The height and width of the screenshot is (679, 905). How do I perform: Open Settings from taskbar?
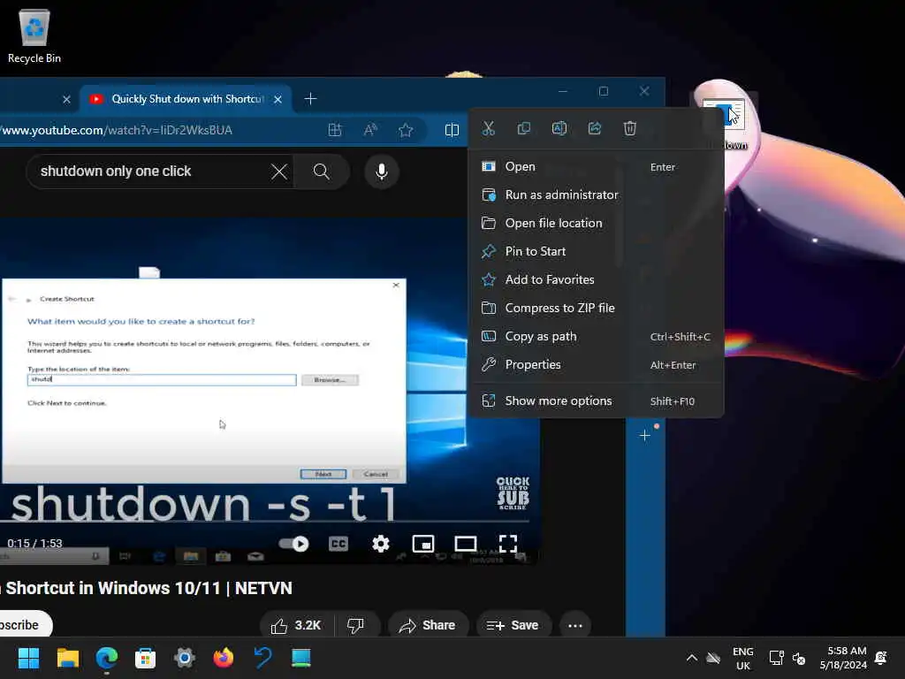[185, 658]
